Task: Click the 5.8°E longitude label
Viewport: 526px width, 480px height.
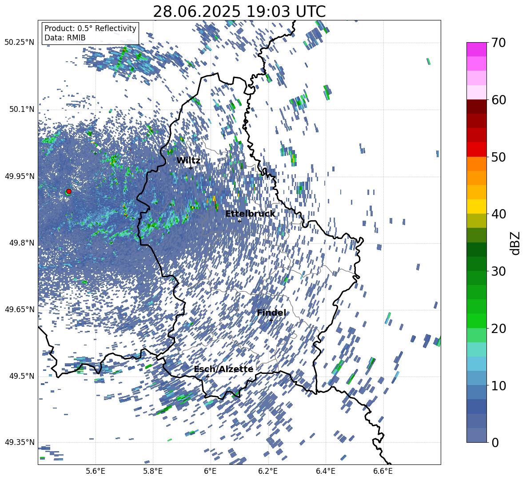Action: (x=153, y=471)
